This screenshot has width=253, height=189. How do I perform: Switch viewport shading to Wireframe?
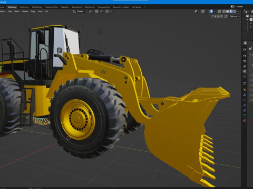(224, 12)
